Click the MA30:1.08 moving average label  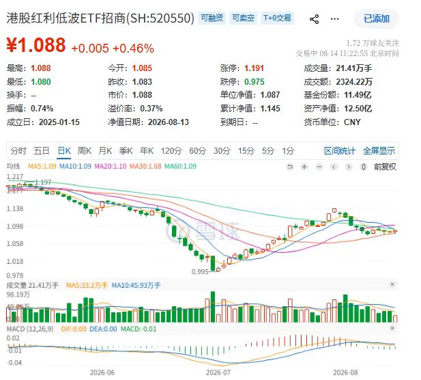point(145,167)
